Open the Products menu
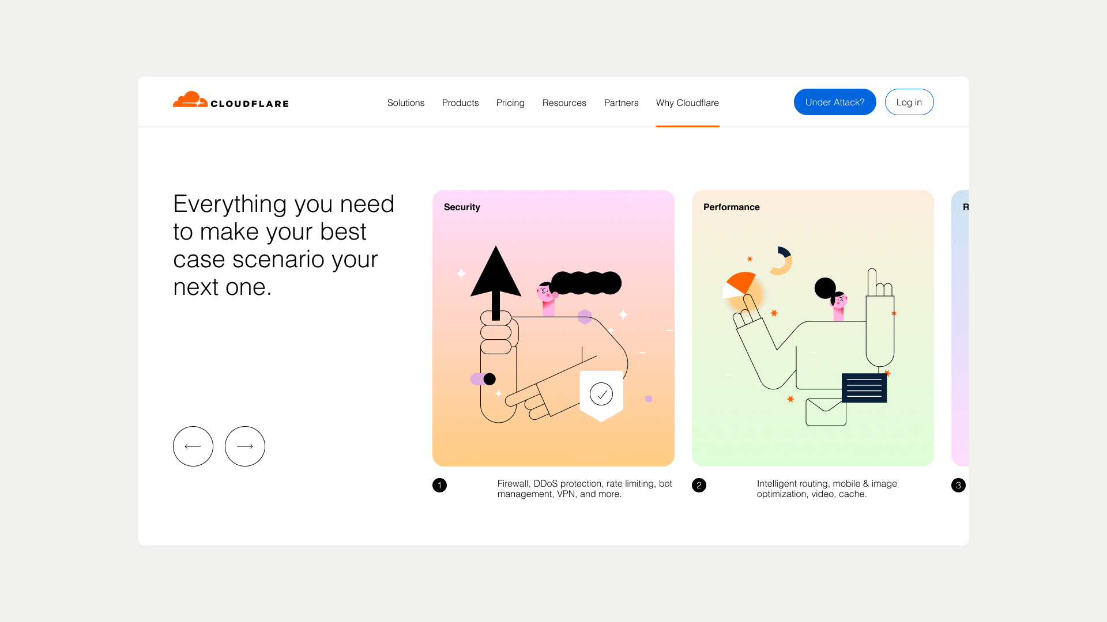 coord(460,103)
